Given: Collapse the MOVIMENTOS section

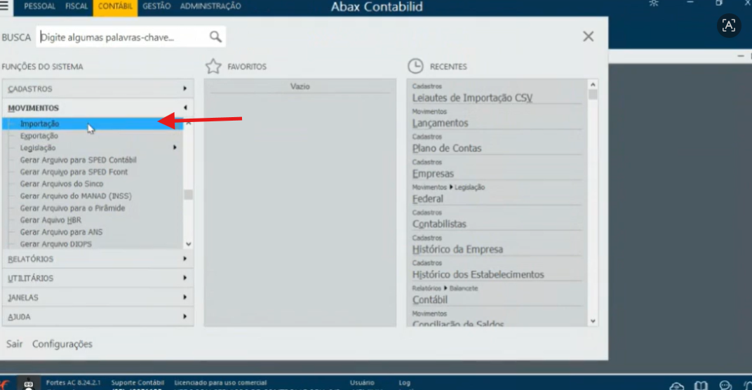Looking at the screenshot, I should coord(98,108).
